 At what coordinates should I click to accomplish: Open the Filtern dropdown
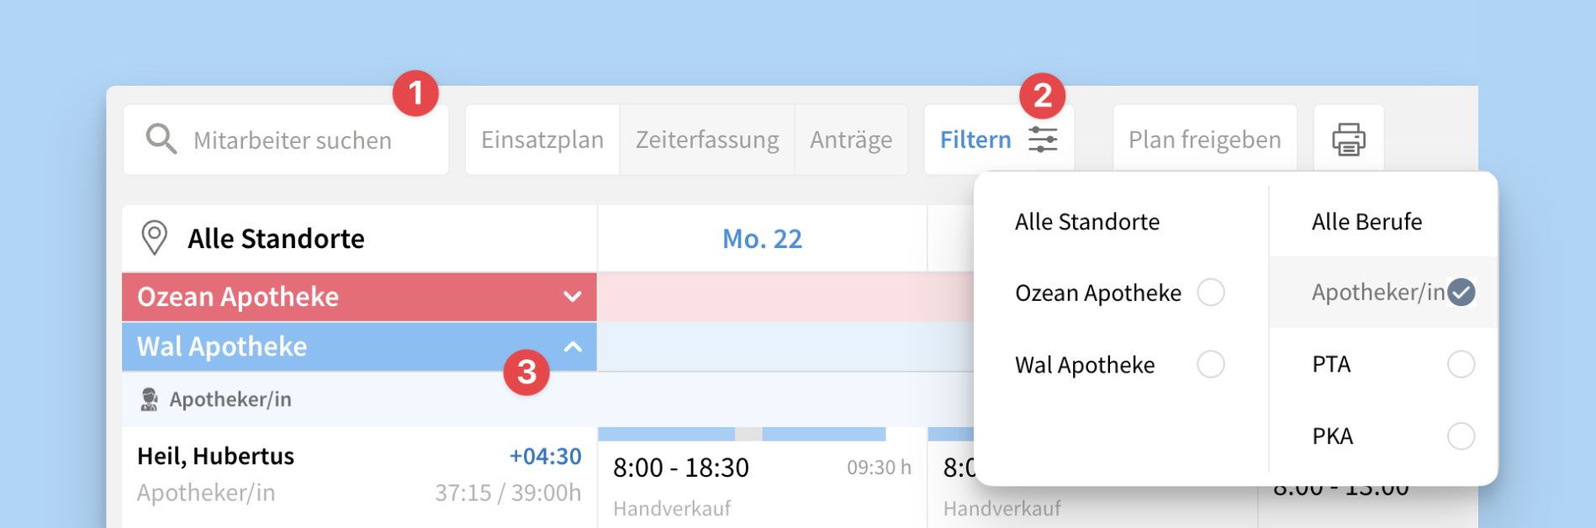click(x=977, y=140)
